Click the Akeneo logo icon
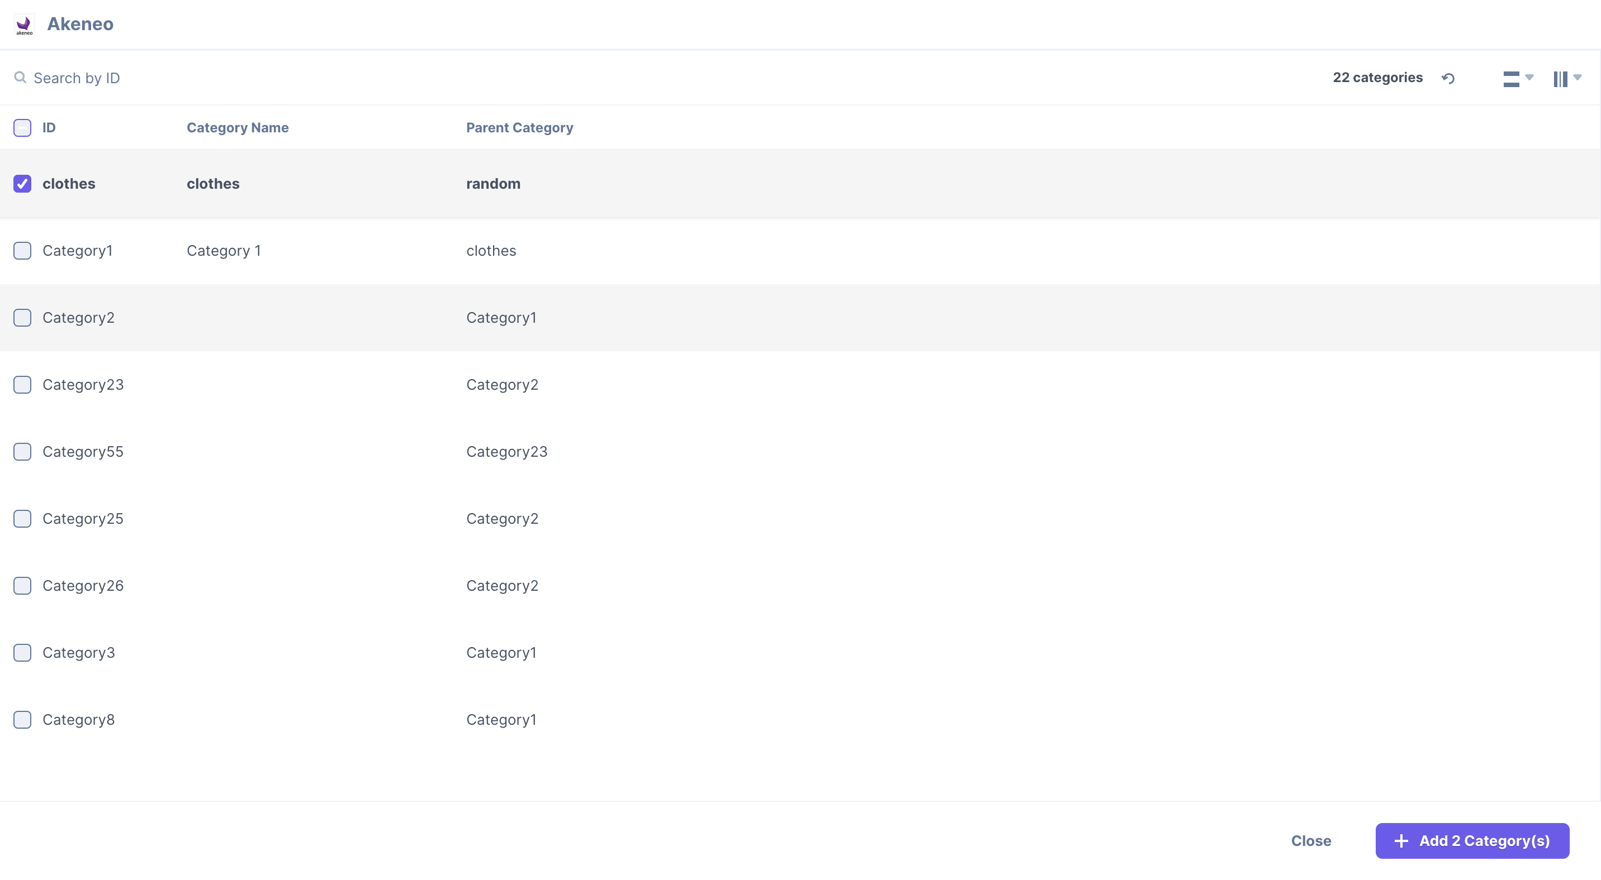1601x880 pixels. click(24, 24)
